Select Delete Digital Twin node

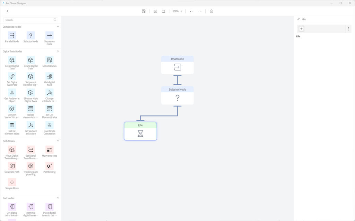point(31,60)
